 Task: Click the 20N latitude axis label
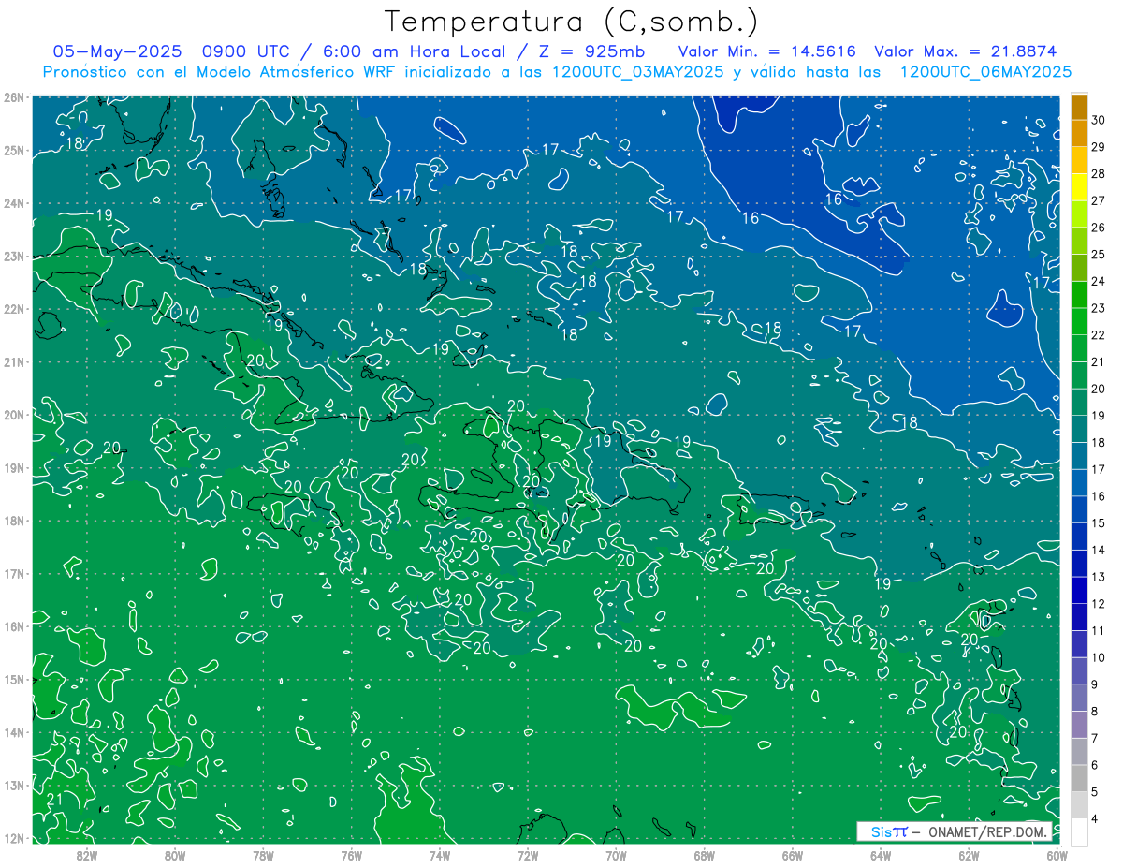coord(14,415)
